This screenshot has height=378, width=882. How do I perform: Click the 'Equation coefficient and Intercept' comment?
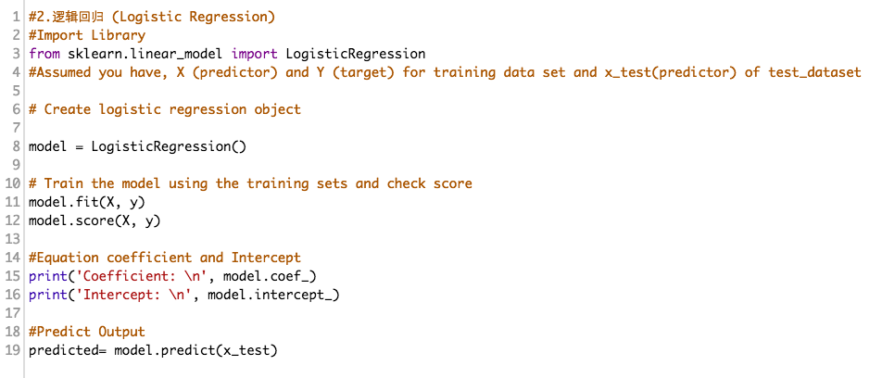(165, 258)
